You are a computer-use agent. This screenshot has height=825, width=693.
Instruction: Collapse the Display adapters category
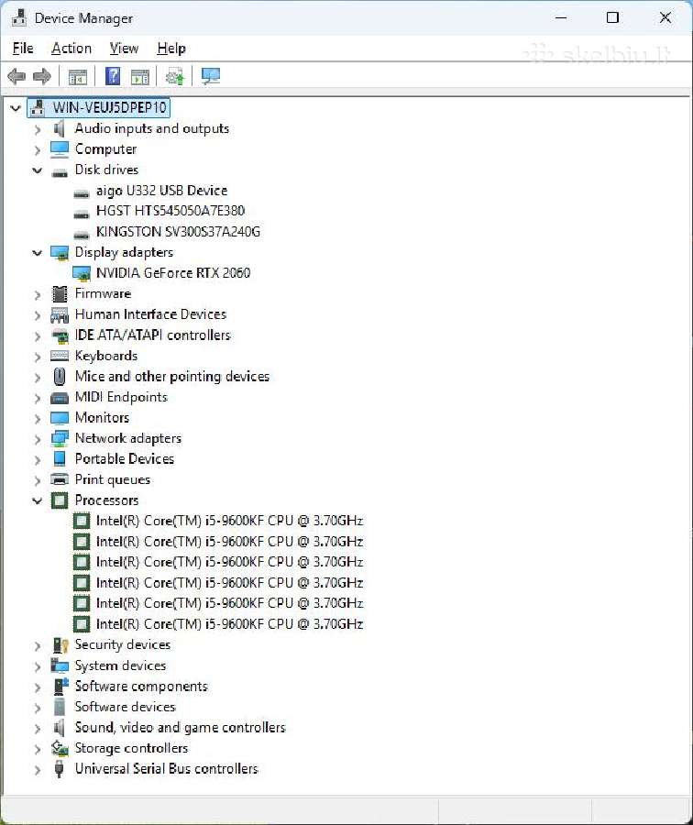click(x=38, y=253)
